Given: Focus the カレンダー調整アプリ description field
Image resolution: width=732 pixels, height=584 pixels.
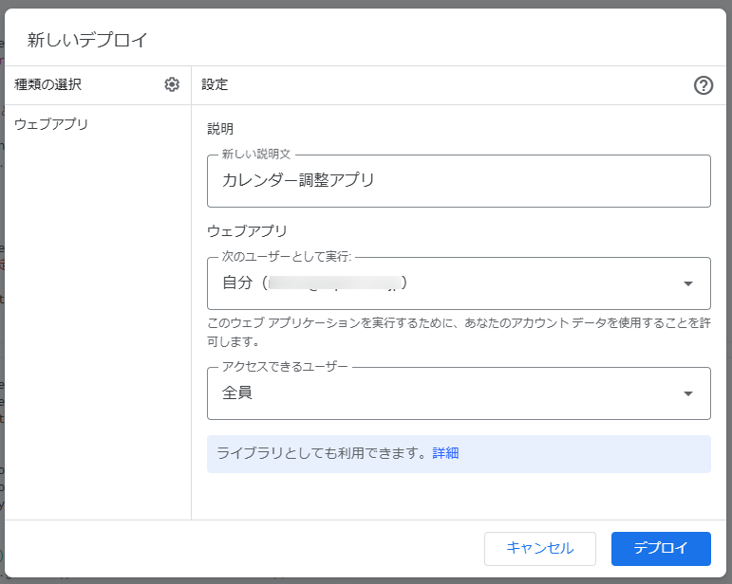Looking at the screenshot, I should coord(459,180).
